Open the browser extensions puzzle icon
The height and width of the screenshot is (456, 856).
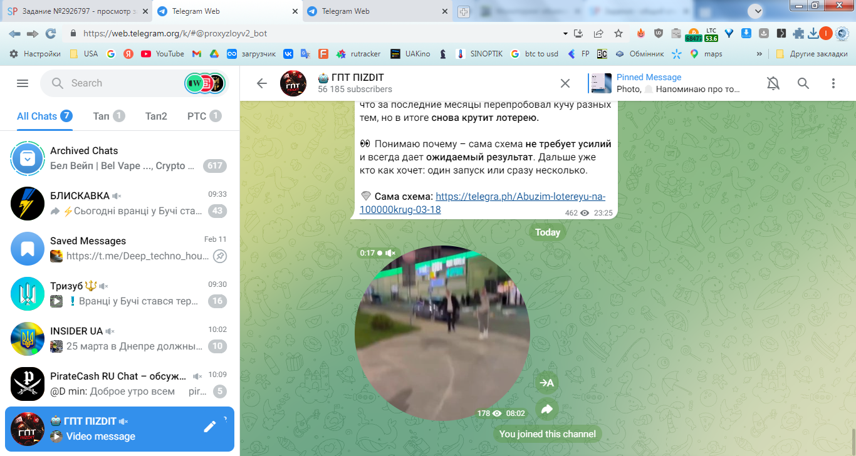798,33
